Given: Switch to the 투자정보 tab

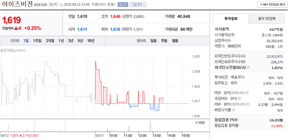Looking at the screenshot, I should 231,19.
